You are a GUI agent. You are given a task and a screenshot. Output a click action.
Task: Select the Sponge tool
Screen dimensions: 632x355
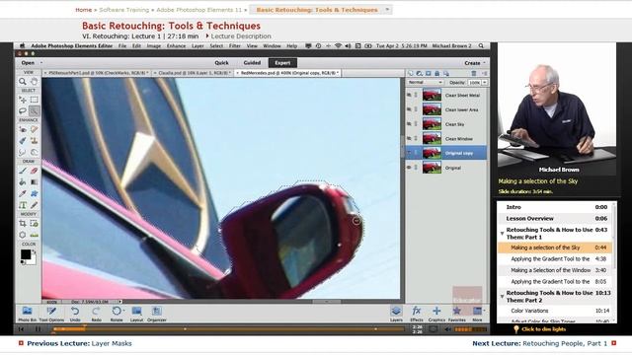pyautogui.click(x=35, y=152)
